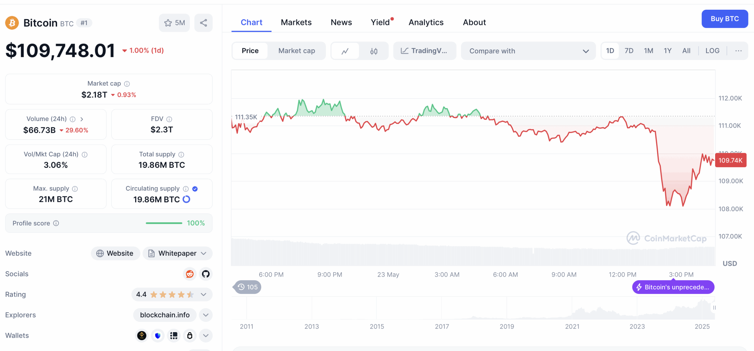Open the share icon button
Screen dimensions: 754x351
pyautogui.click(x=204, y=23)
